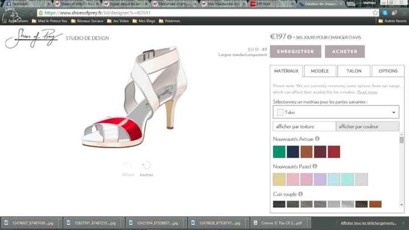Switch view to afficher par texture
409x230 pixels.
coord(304,126)
